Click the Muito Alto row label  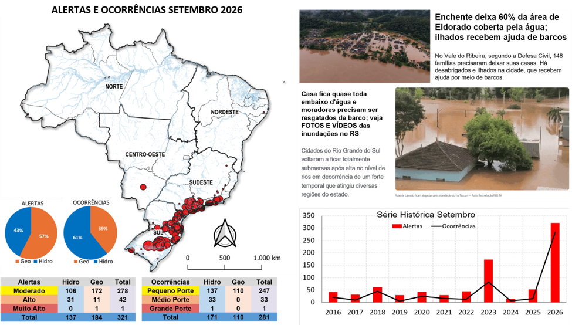click(29, 308)
